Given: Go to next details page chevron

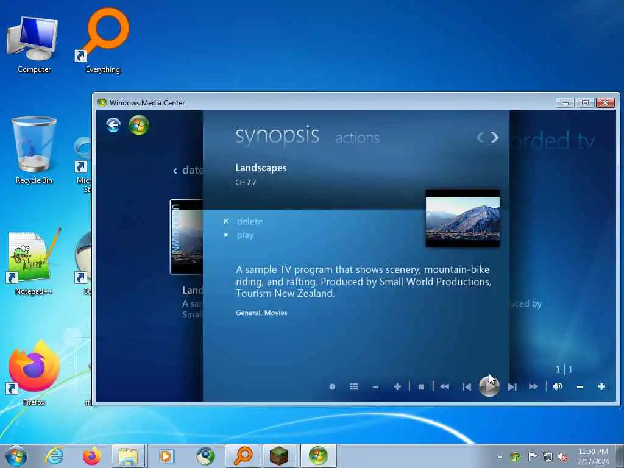Looking at the screenshot, I should (495, 138).
